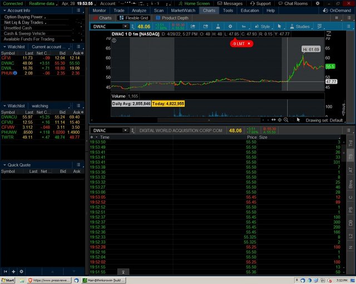Click the 1m timeframe button
The image size is (356, 284).
coord(244,27)
